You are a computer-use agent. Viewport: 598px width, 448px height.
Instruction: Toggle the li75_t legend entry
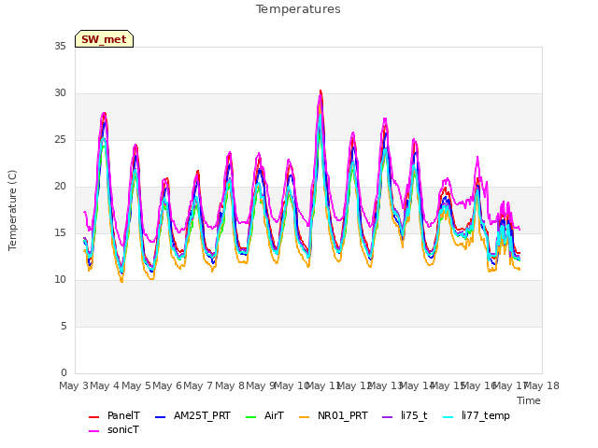(405, 415)
